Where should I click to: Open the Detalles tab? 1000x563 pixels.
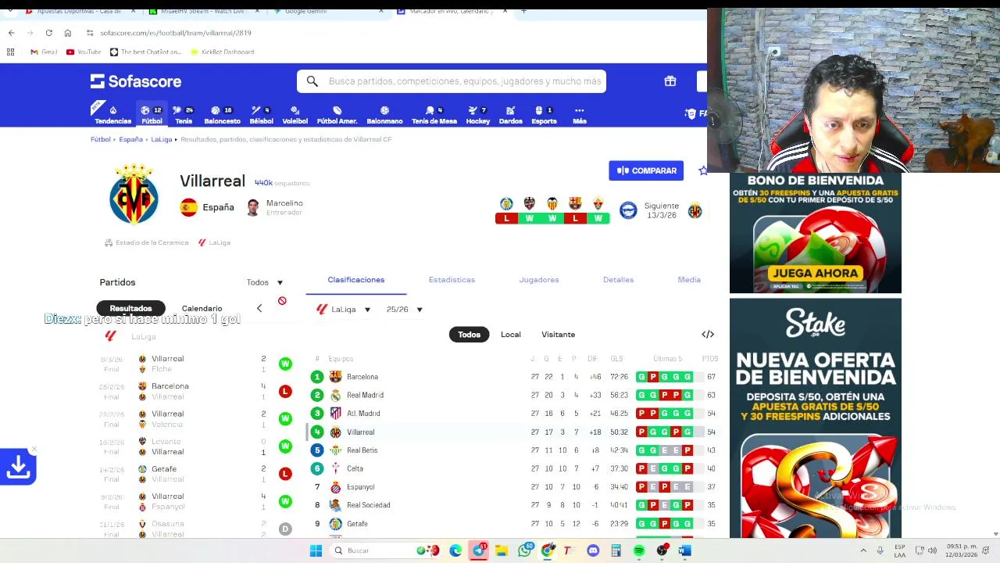(x=618, y=279)
